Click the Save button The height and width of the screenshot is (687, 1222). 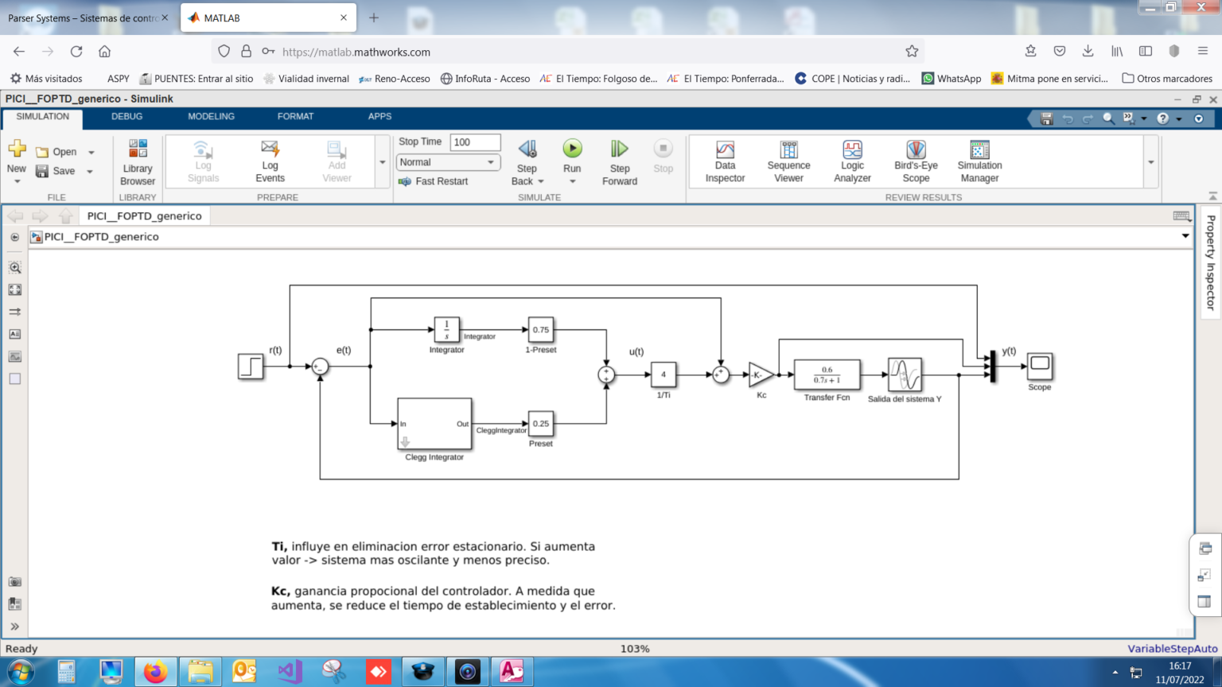point(56,171)
